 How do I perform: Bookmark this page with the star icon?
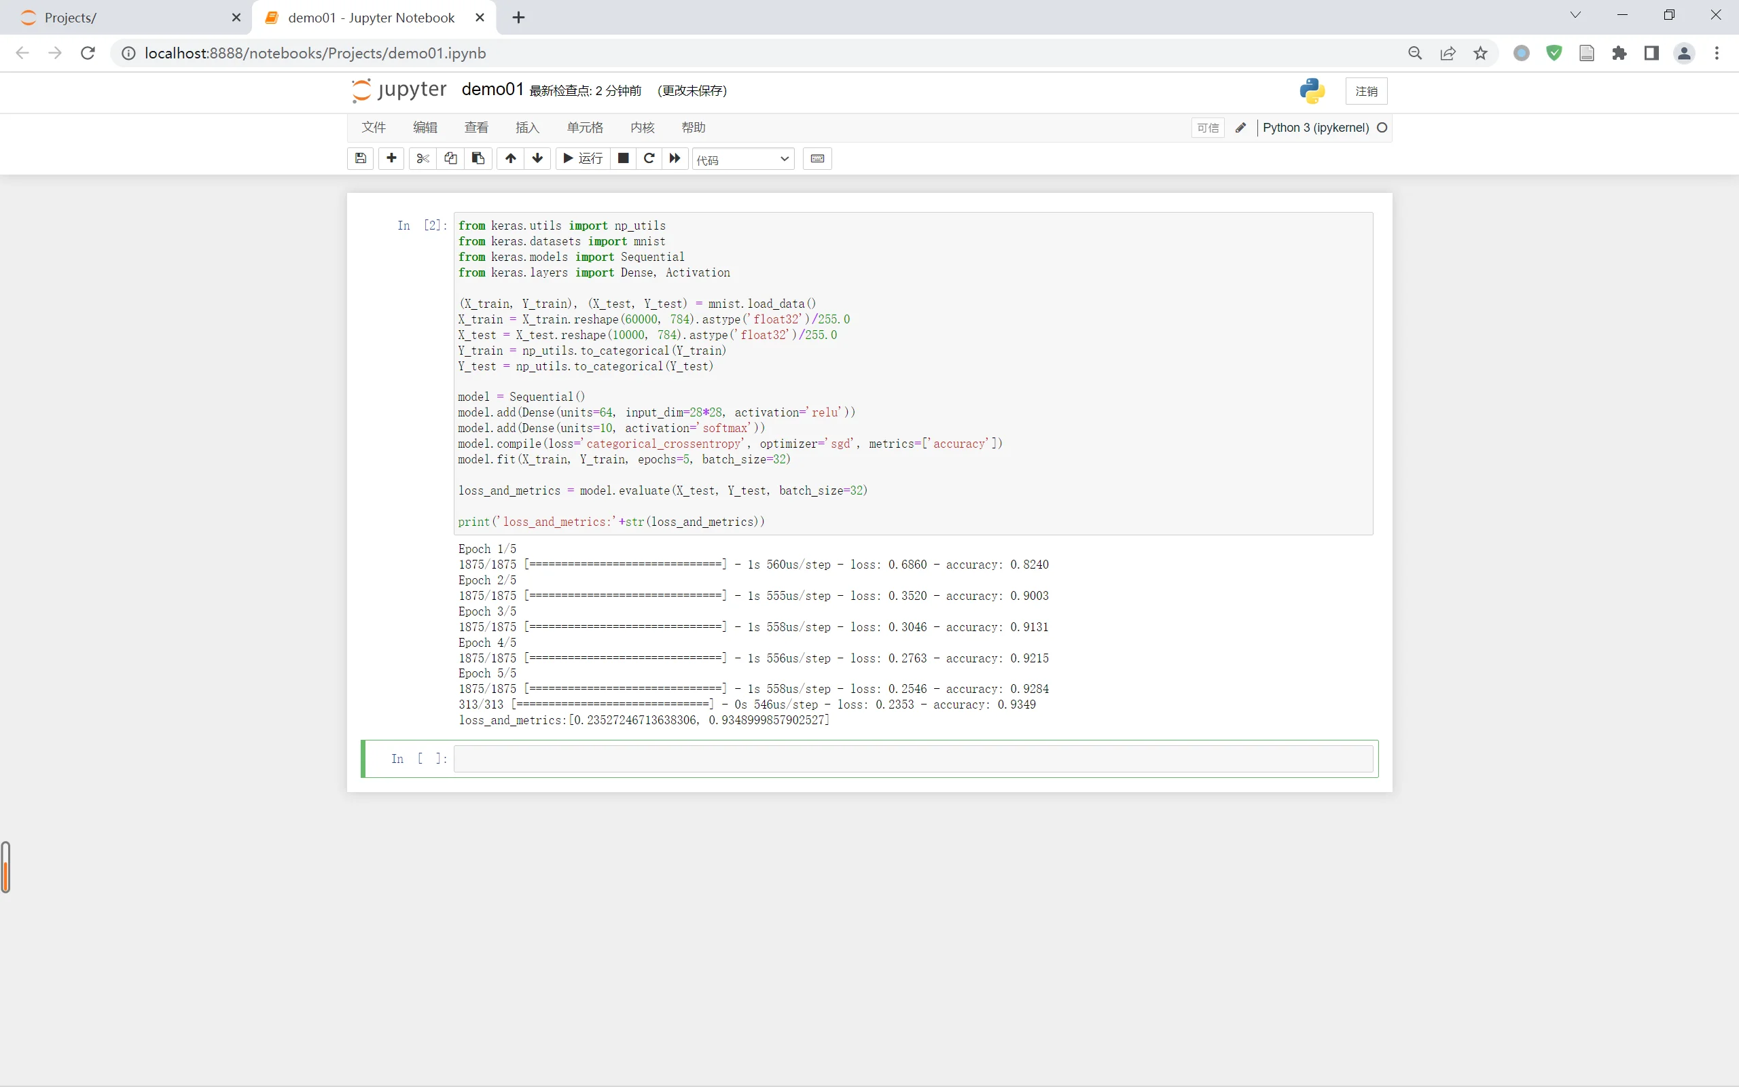[1480, 53]
